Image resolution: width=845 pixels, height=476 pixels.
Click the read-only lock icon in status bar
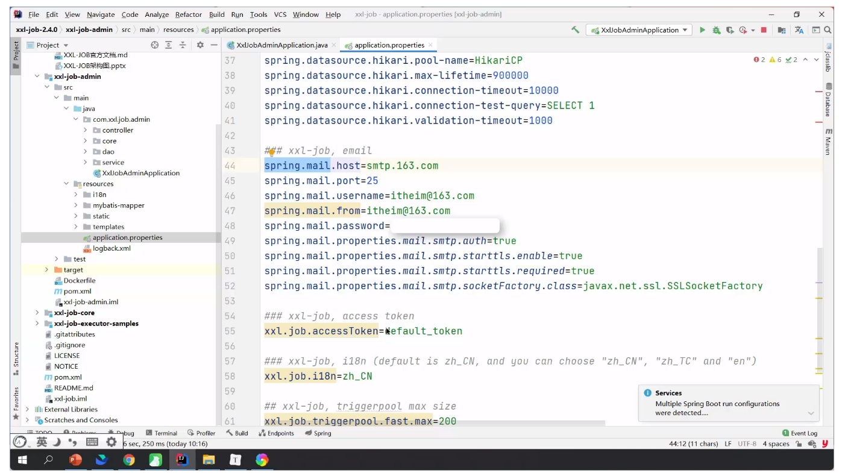click(799, 443)
